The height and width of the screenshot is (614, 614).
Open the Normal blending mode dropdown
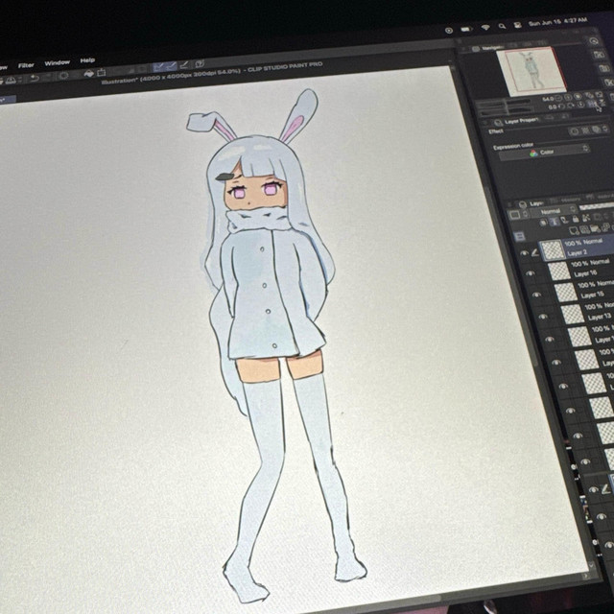point(554,211)
